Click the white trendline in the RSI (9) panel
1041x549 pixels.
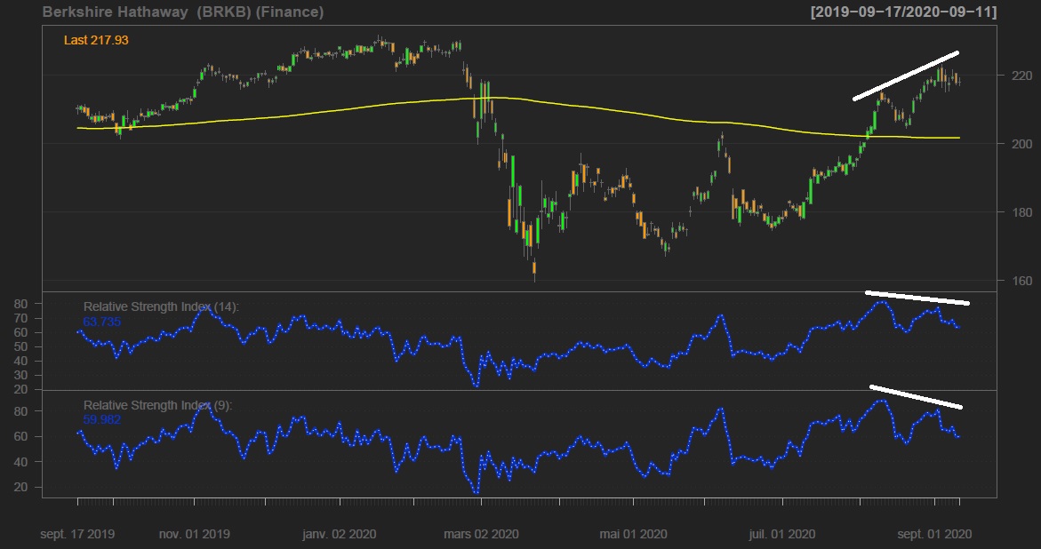point(916,396)
